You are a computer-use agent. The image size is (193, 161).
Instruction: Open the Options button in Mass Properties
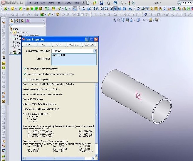pyautogui.click(x=73, y=45)
